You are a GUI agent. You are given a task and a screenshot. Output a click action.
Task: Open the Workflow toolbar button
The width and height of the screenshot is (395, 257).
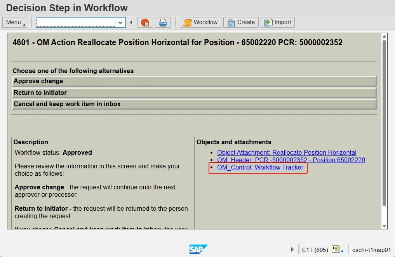click(200, 23)
